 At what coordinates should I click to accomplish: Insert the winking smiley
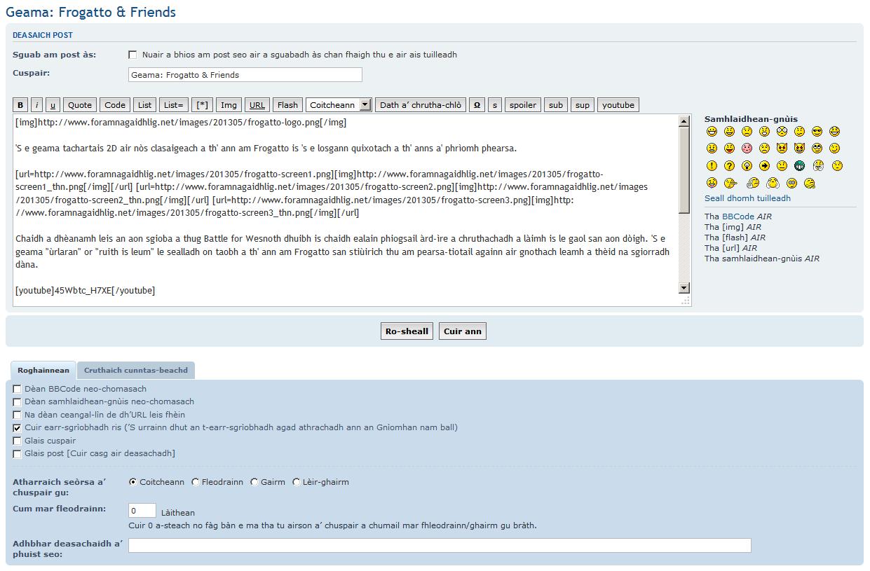(x=834, y=149)
